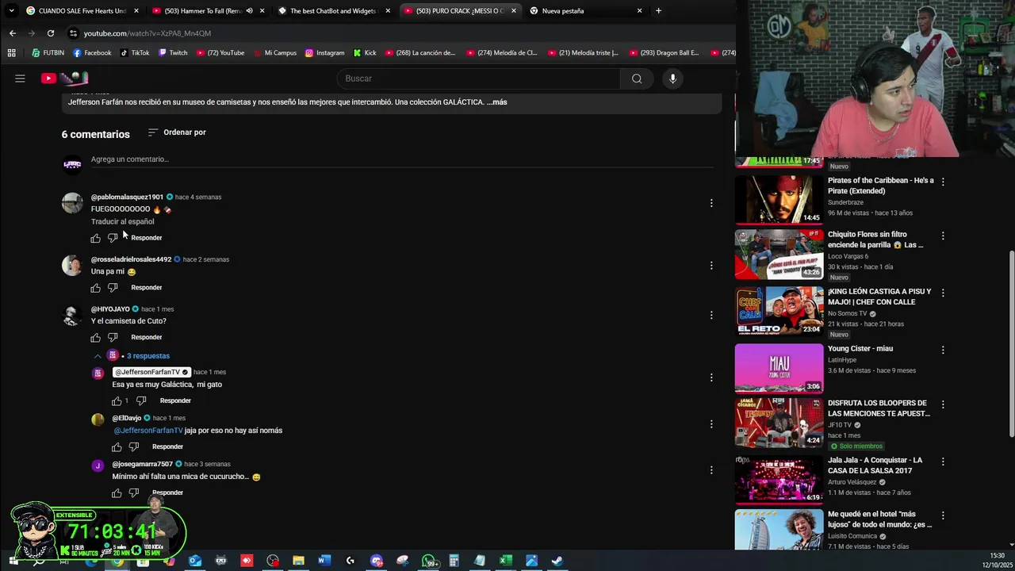
Task: Reply to the "Una pa mi" comment
Action: click(x=147, y=287)
